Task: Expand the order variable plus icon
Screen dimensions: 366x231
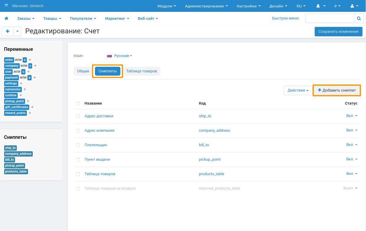Action: tap(30, 60)
